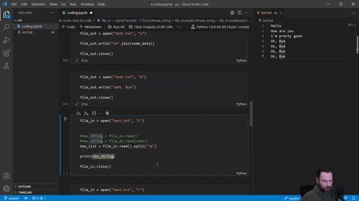Click Execute Above Cells icon in cell toolbar
This screenshot has height=201, width=359.
79,113
